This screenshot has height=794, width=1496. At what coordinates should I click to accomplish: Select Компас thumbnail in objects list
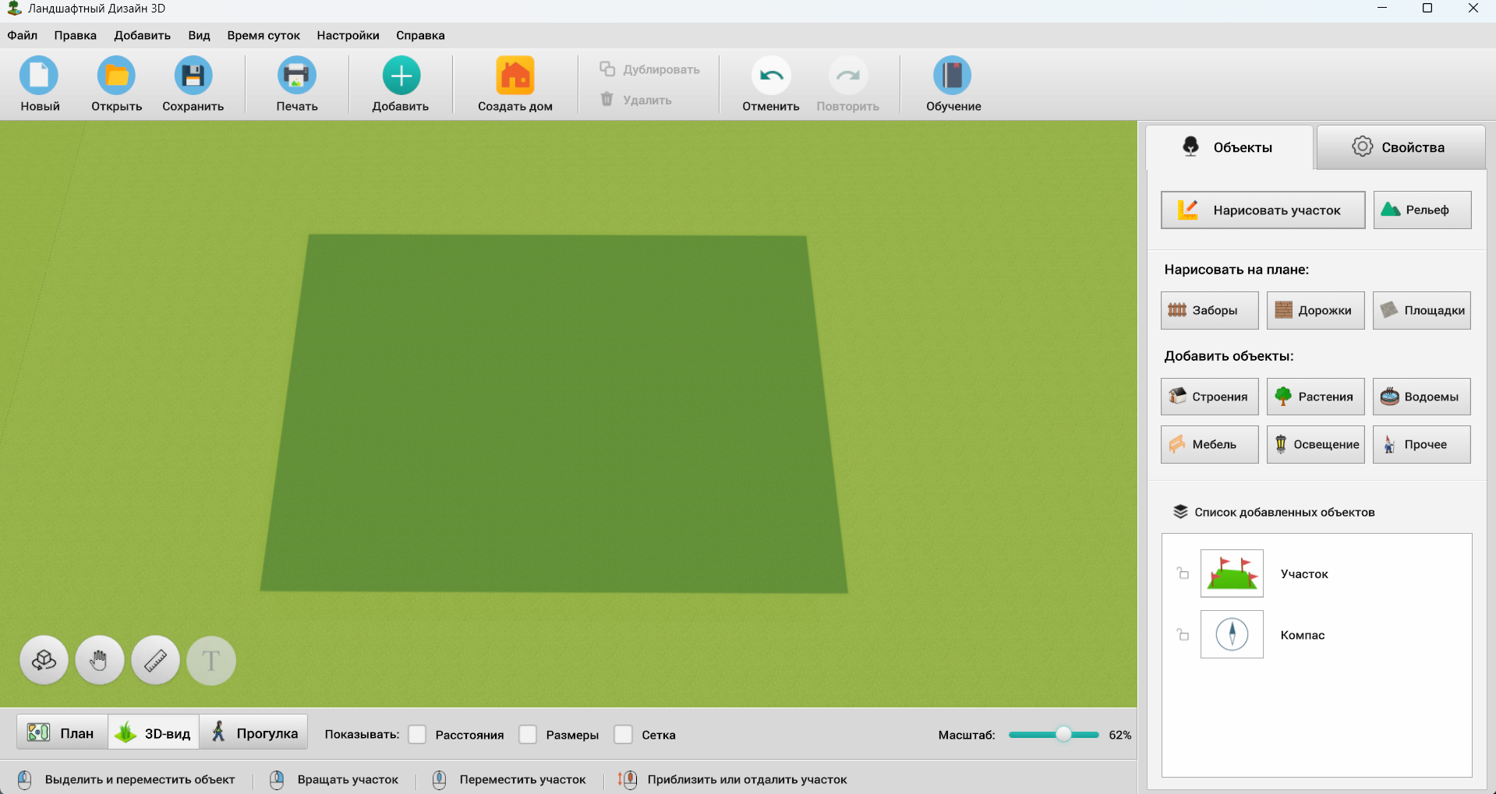click(1232, 635)
